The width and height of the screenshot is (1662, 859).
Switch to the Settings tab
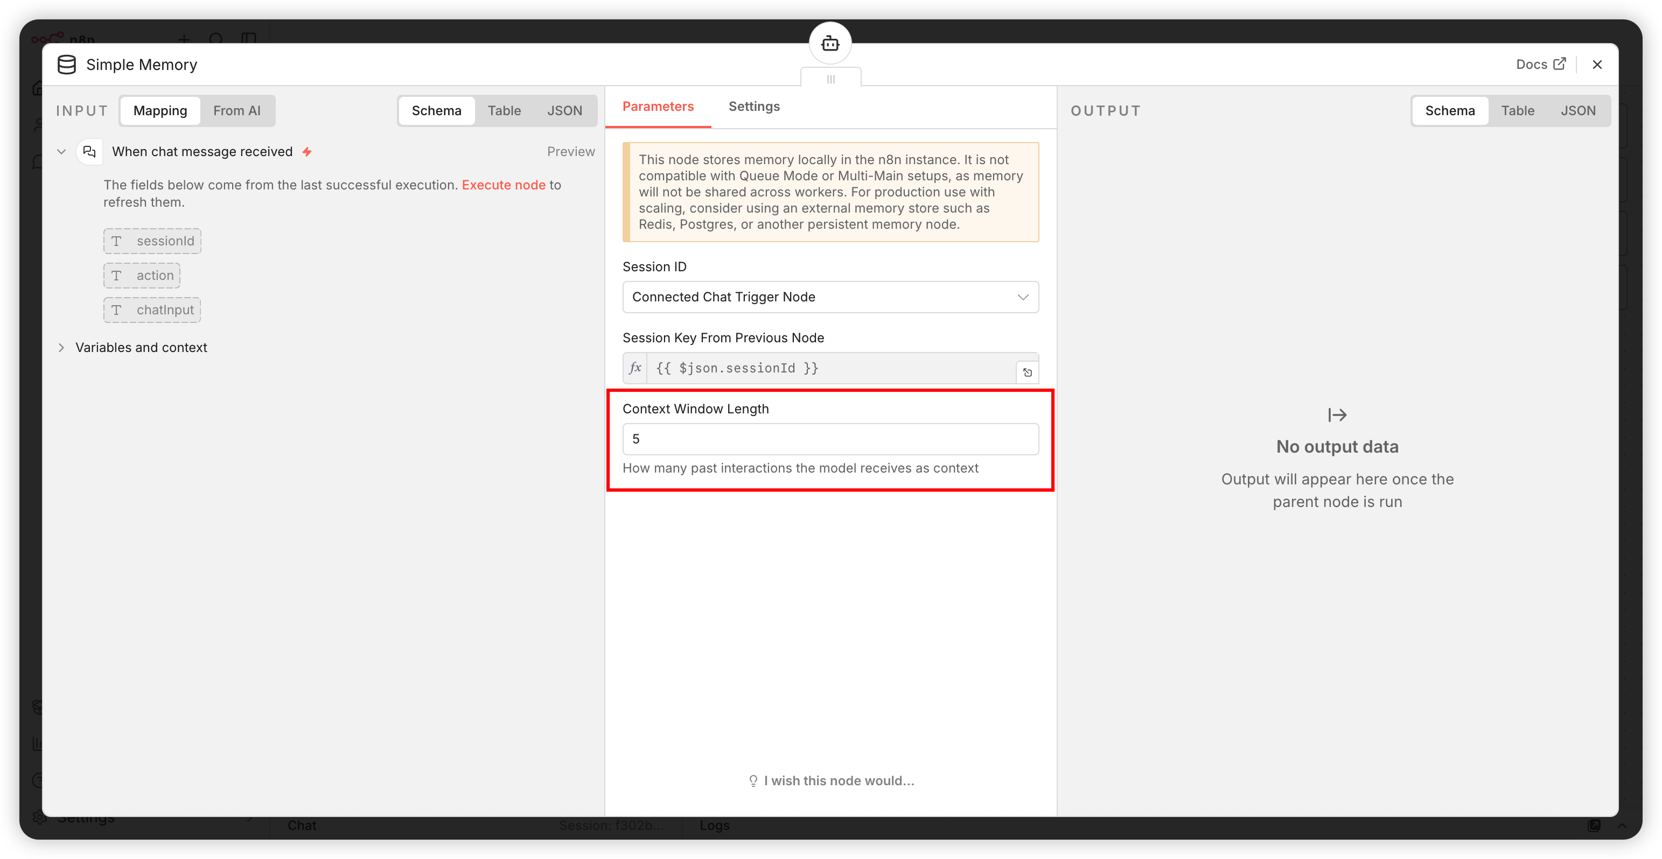pos(753,107)
